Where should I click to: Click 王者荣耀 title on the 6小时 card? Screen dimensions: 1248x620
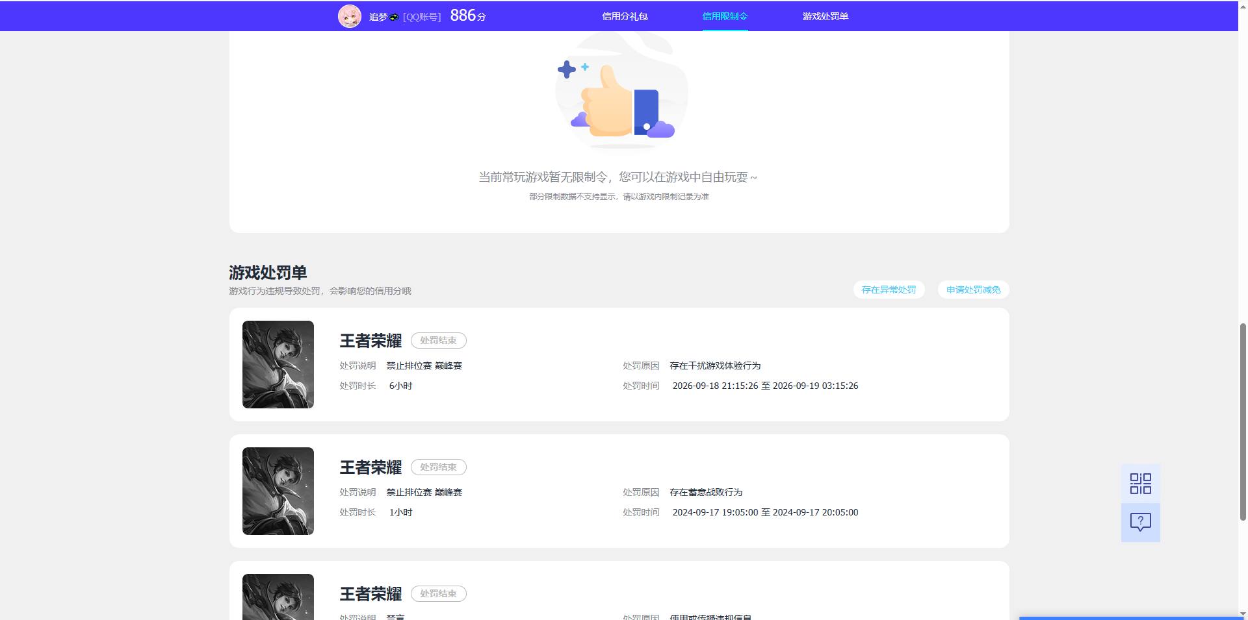[370, 340]
